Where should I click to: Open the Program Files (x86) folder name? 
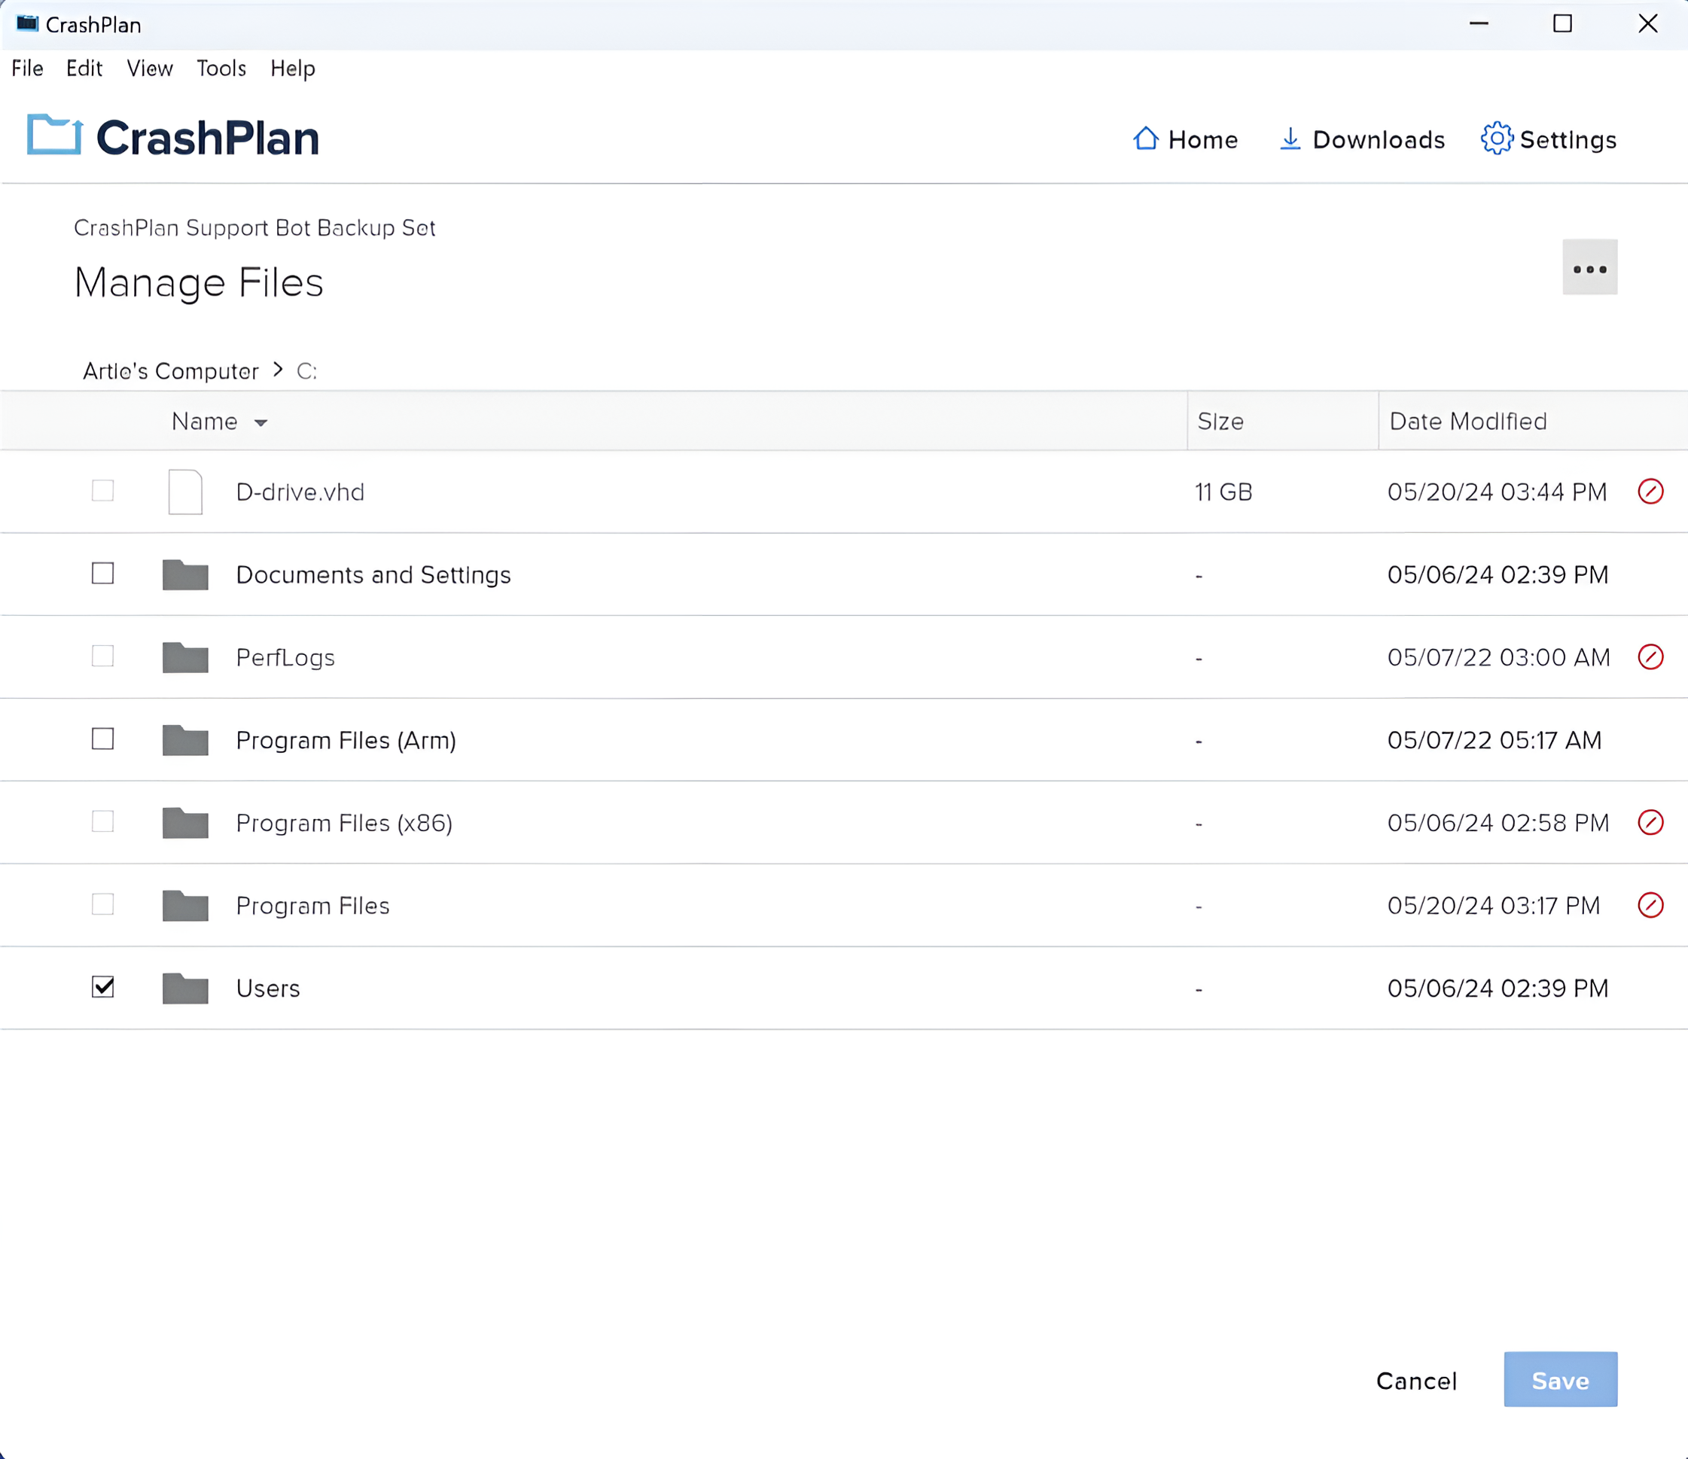click(x=344, y=823)
